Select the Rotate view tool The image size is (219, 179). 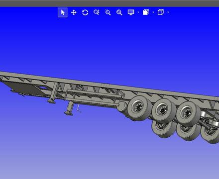(85, 12)
